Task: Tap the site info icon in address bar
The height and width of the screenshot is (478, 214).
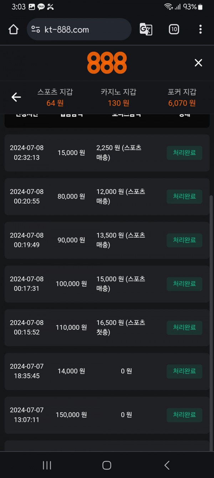Action: (36, 29)
